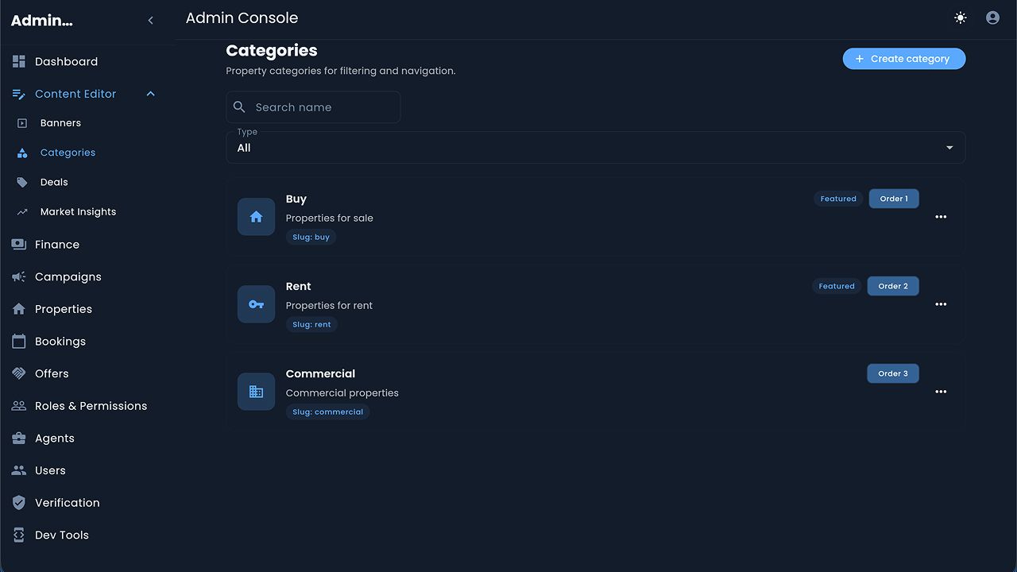The width and height of the screenshot is (1017, 572).
Task: Click the Rent category key icon
Action: (x=256, y=304)
